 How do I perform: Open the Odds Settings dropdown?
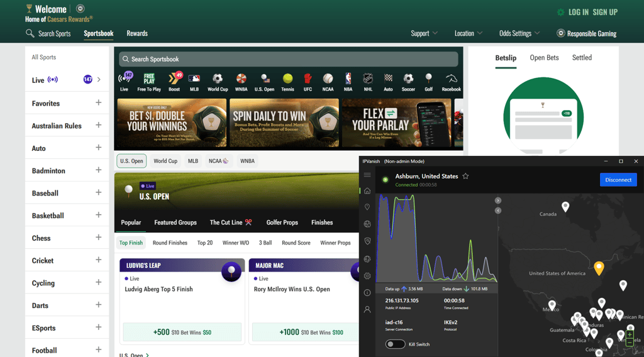pos(519,33)
